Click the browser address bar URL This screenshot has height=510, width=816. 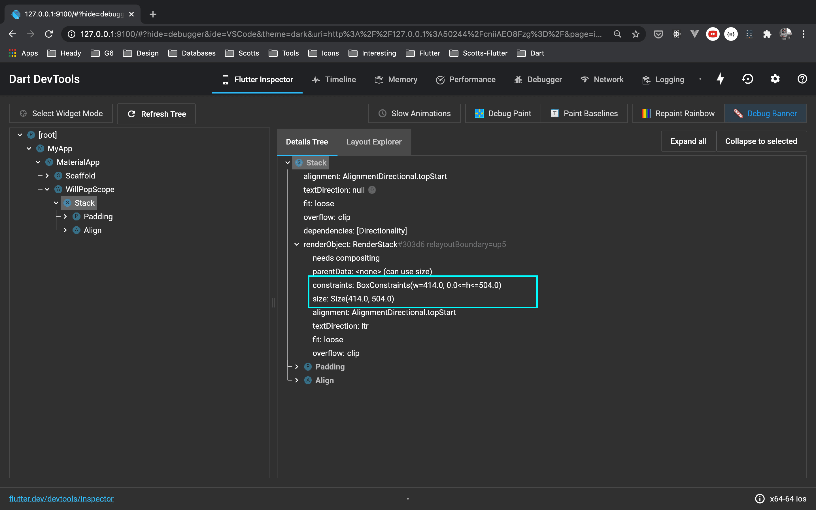click(341, 34)
